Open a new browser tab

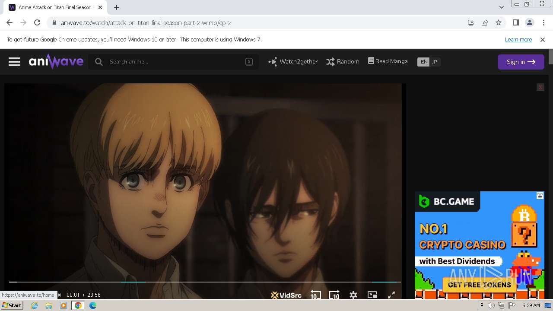[x=117, y=7]
